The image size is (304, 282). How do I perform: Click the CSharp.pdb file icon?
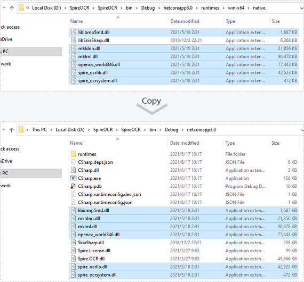[73, 186]
